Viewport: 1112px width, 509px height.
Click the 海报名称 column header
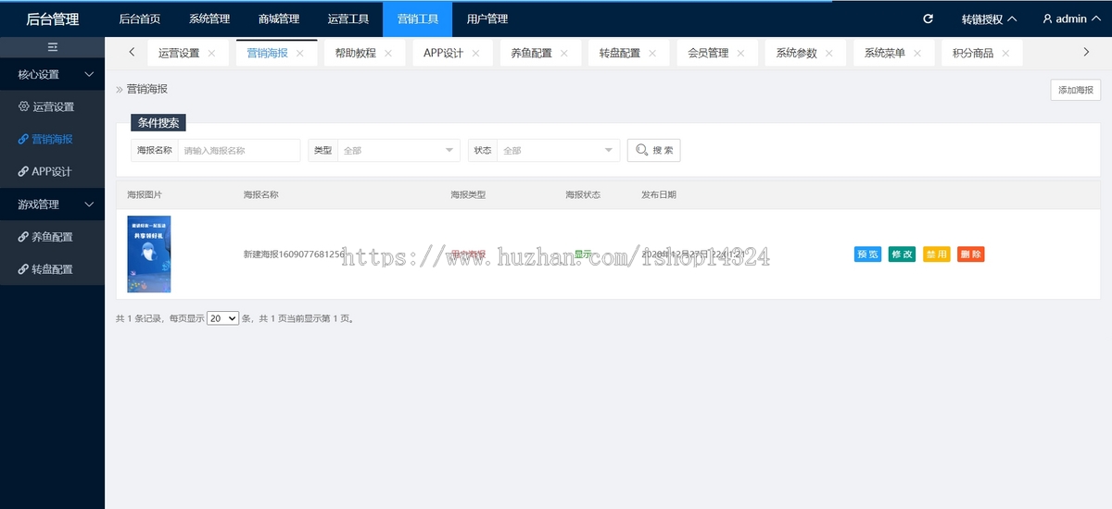tap(261, 195)
